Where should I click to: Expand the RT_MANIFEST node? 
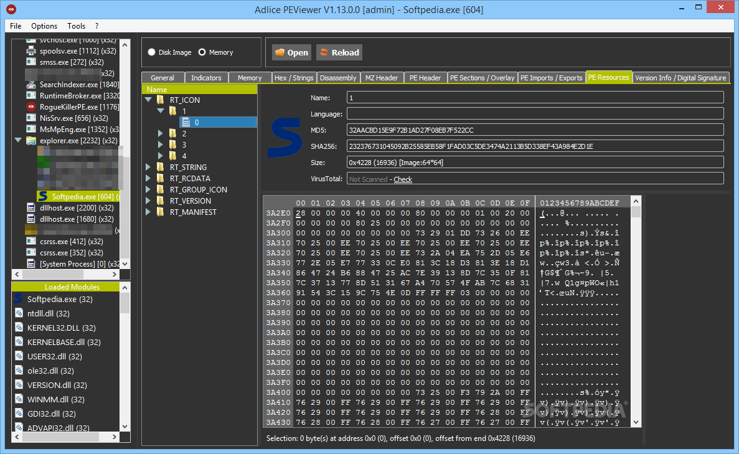coord(148,212)
